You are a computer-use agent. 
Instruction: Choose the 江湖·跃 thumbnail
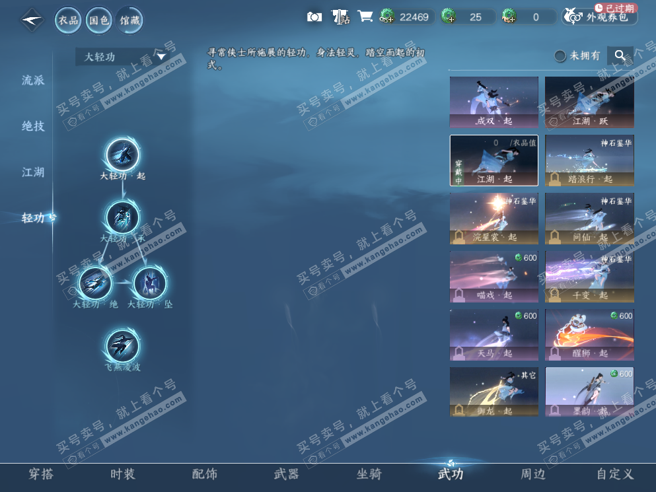pyautogui.click(x=589, y=102)
